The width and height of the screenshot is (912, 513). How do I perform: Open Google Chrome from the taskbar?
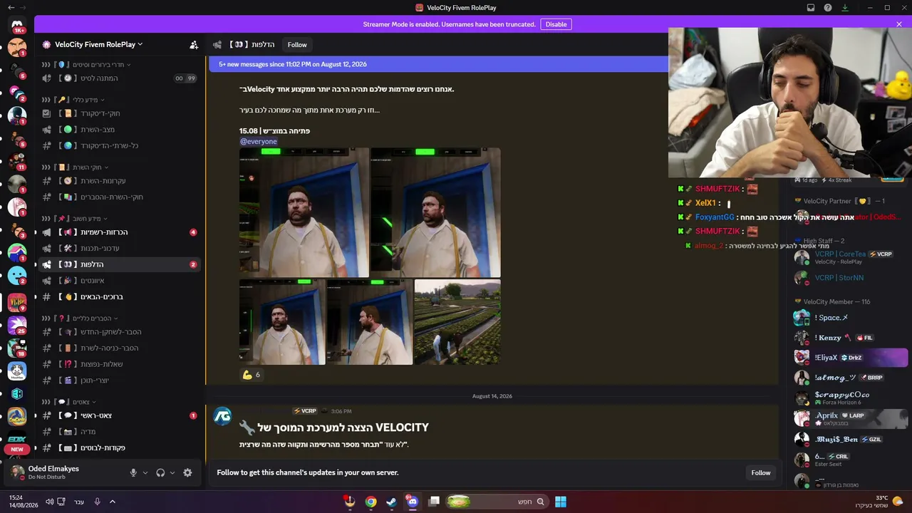coord(370,502)
